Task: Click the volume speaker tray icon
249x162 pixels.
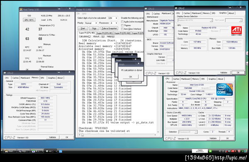Action: 229,151
